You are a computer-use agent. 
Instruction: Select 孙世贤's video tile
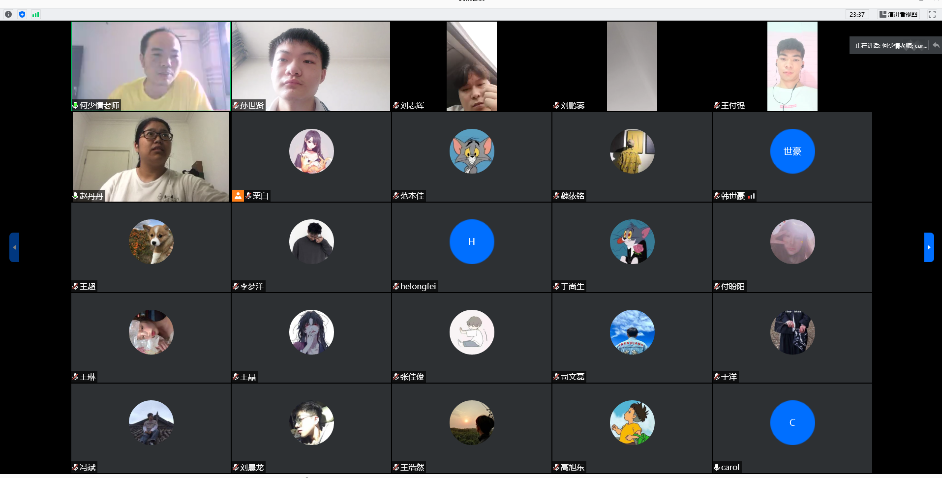tap(311, 66)
